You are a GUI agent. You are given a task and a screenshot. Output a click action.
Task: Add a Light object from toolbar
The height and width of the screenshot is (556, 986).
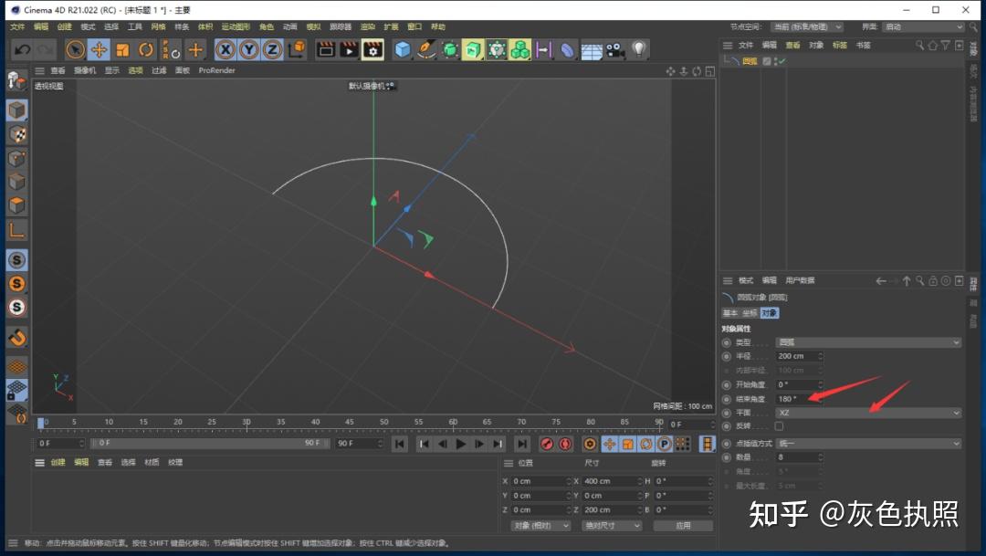639,49
